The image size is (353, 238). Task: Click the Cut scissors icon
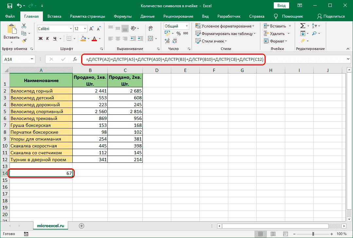pyautogui.click(x=24, y=26)
